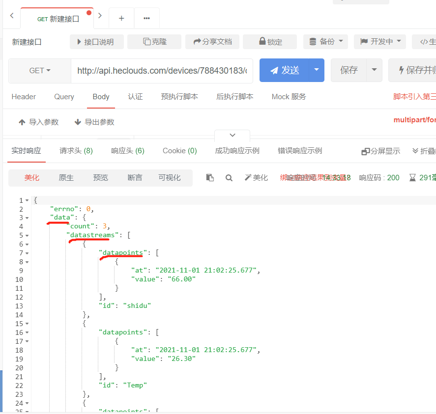Viewport: 436px width, 414px height.
Task: Click the "Temp" id value
Action: tap(135, 386)
